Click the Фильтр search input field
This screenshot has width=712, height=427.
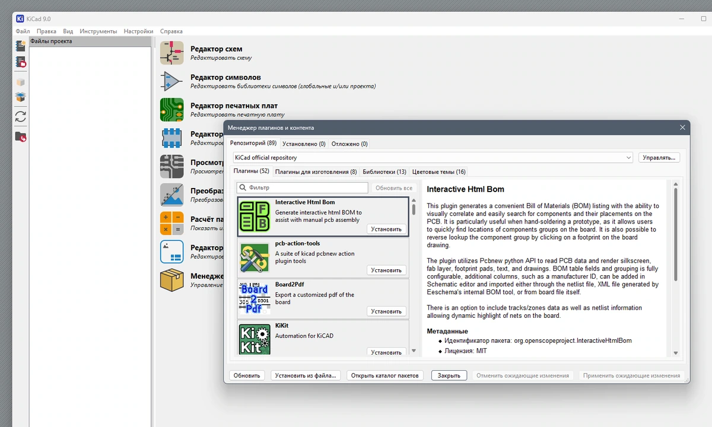pyautogui.click(x=303, y=188)
